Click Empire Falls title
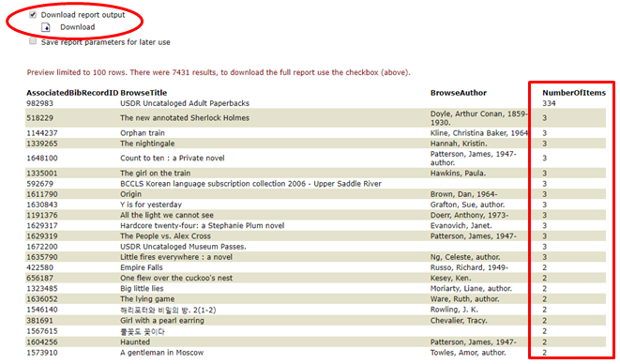This screenshot has height=364, width=620. [x=141, y=267]
